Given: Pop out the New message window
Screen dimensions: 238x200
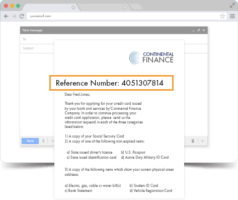Looking at the screenshot, I should coord(199,30).
